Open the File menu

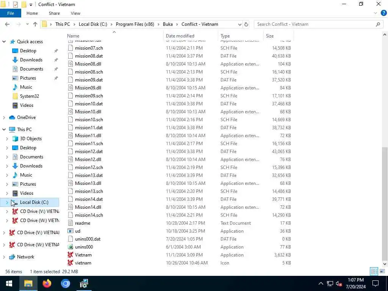coord(11,13)
